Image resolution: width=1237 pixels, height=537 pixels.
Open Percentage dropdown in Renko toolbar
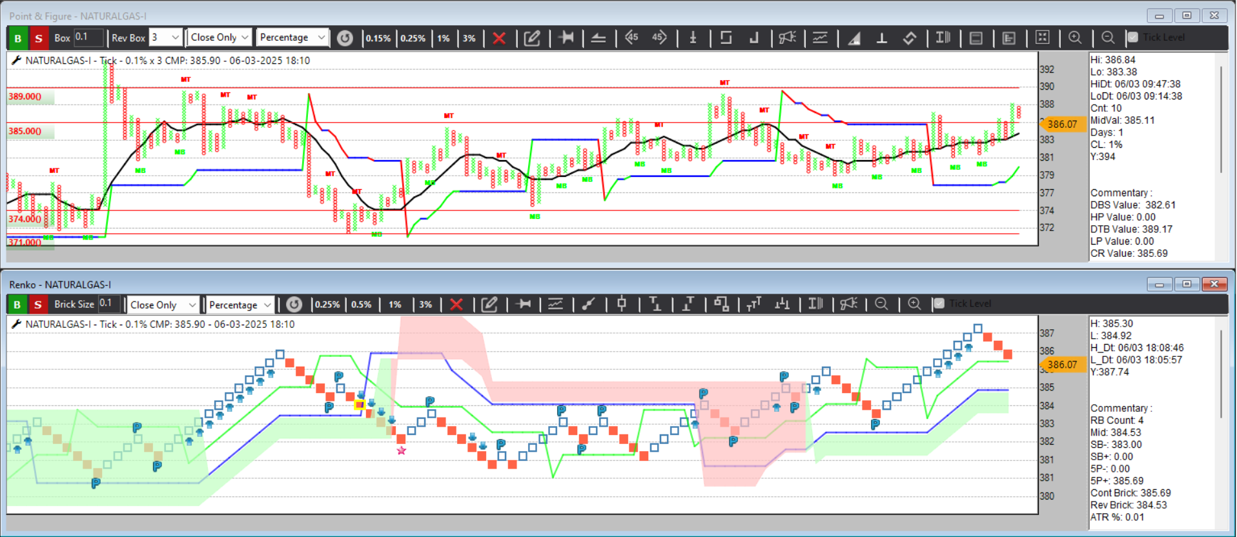tap(240, 305)
